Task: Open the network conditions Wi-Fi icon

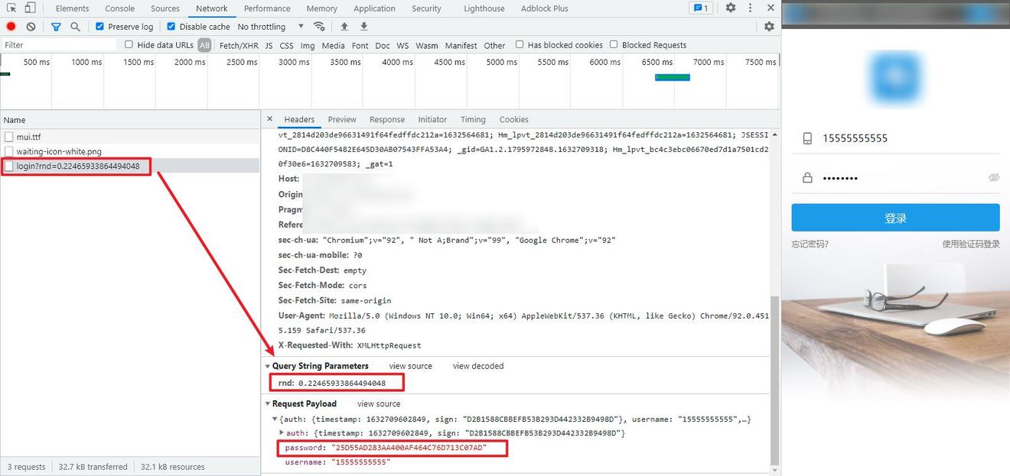Action: 319,26
